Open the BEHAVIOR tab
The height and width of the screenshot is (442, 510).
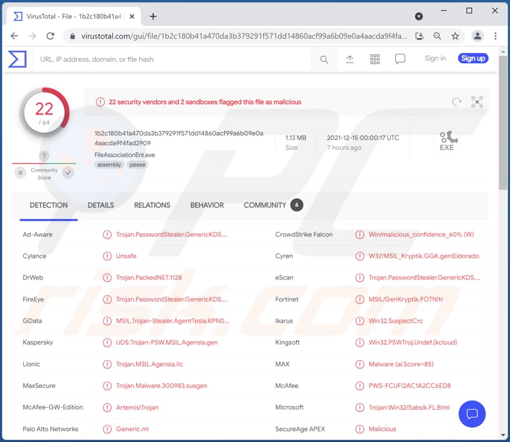coord(207,205)
